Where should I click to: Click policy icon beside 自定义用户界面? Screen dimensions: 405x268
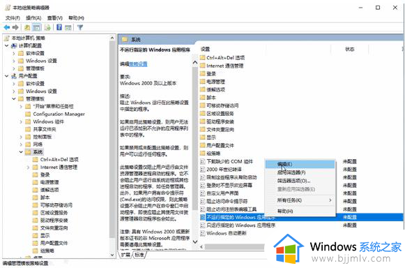203,193
